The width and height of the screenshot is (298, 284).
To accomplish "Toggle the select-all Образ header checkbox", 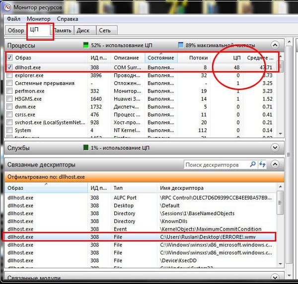I will (x=9, y=57).
